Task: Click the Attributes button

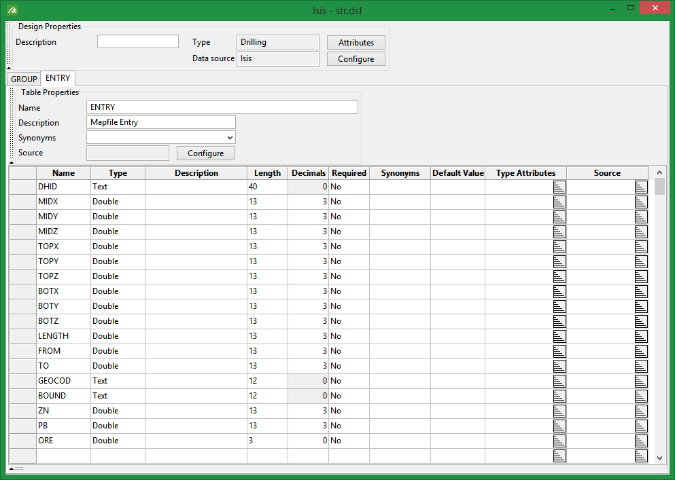Action: [356, 43]
